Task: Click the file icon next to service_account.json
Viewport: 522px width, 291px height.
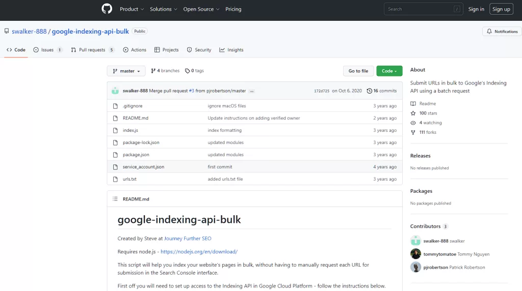Action: tap(115, 167)
